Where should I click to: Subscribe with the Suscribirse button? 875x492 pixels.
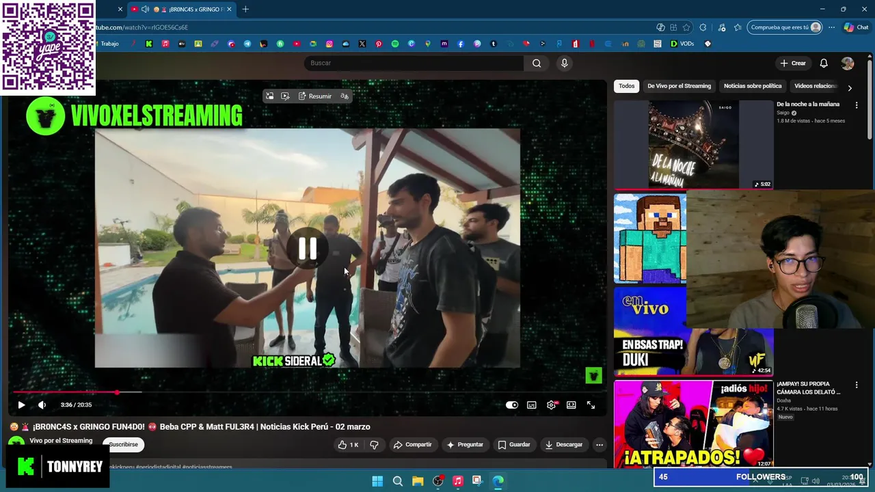(x=124, y=445)
